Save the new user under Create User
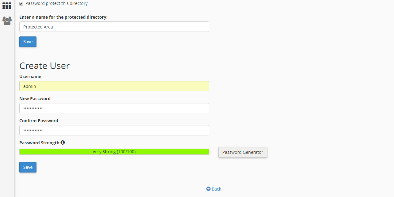Screen dimensions: 394x197 tap(28, 167)
